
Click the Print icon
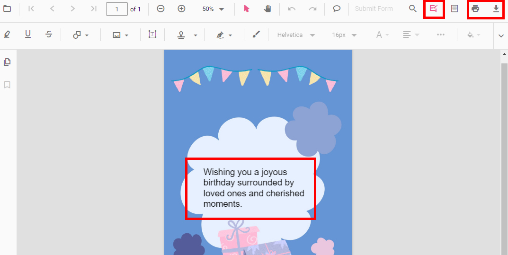pyautogui.click(x=475, y=9)
